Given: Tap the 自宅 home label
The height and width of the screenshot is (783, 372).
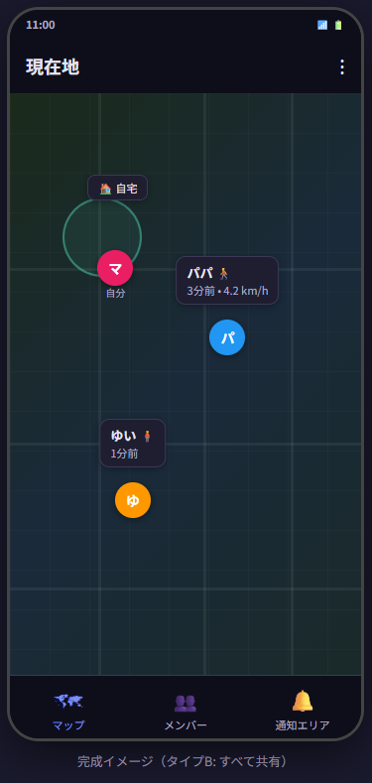Looking at the screenshot, I should point(117,188).
